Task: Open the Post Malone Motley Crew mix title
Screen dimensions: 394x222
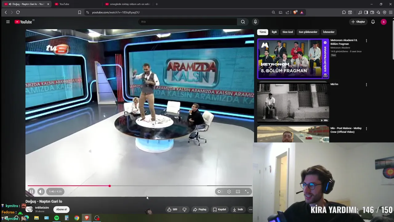Action: (x=346, y=130)
